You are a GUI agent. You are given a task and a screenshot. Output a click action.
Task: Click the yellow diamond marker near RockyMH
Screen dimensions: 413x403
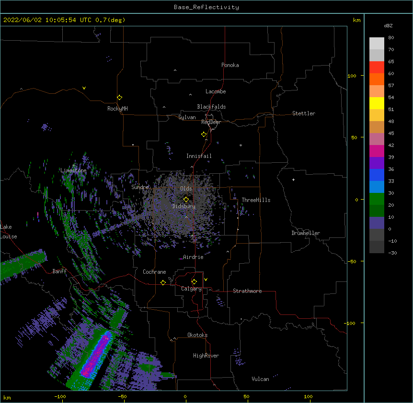[119, 98]
